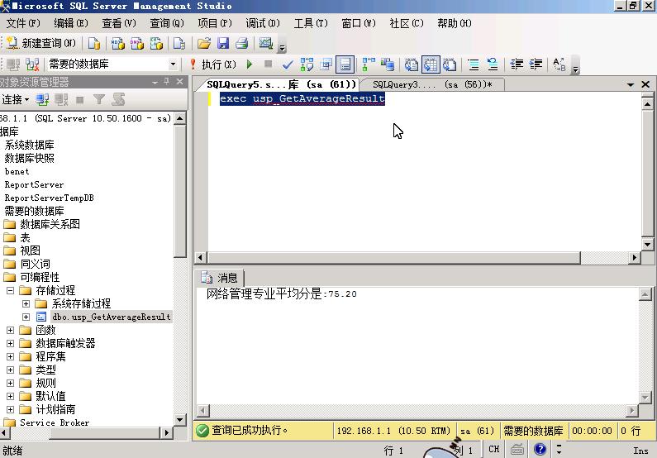Open the 工具(T) menu
657x458 pixels.
[x=311, y=23]
